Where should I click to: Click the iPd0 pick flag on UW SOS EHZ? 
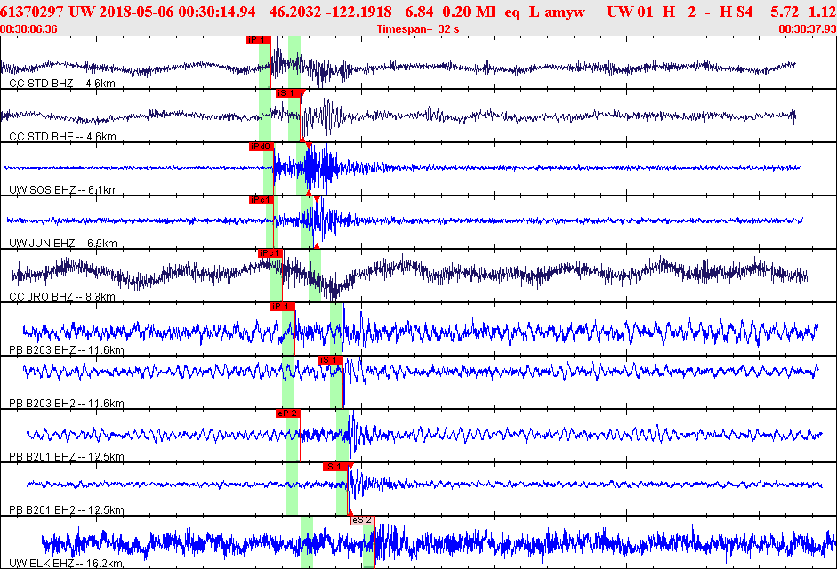tap(261, 147)
